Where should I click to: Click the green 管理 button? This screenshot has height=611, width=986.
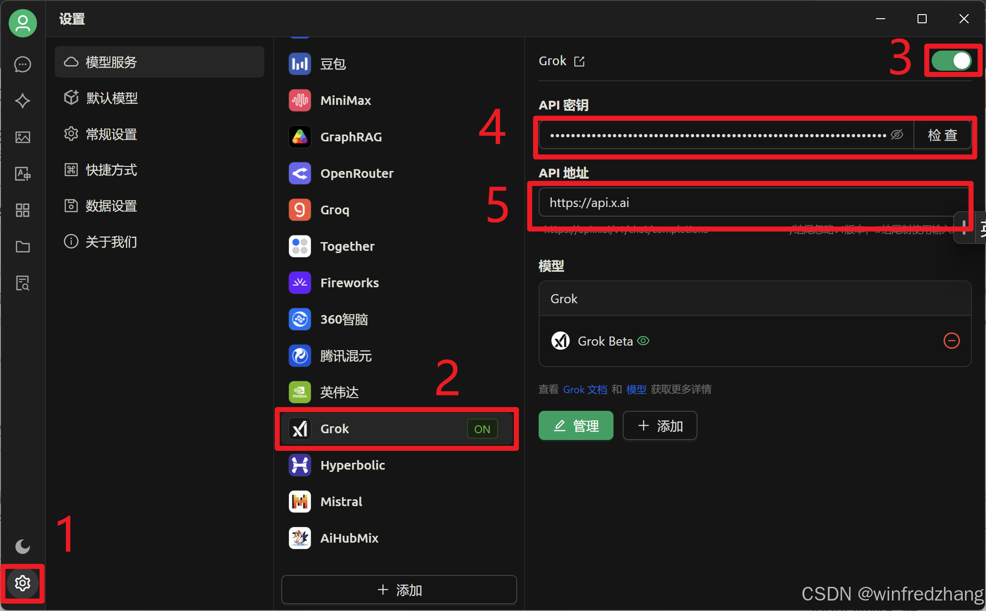tap(576, 425)
